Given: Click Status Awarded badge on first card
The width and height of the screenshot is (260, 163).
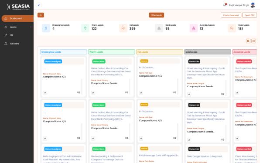Looking at the screenshot, I should 244,61.
